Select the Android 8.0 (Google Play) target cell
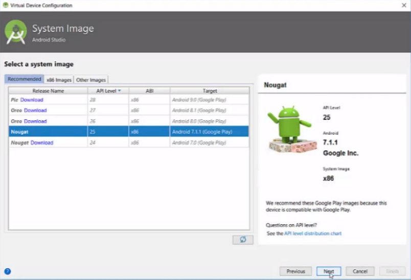The image size is (411, 280). point(209,121)
